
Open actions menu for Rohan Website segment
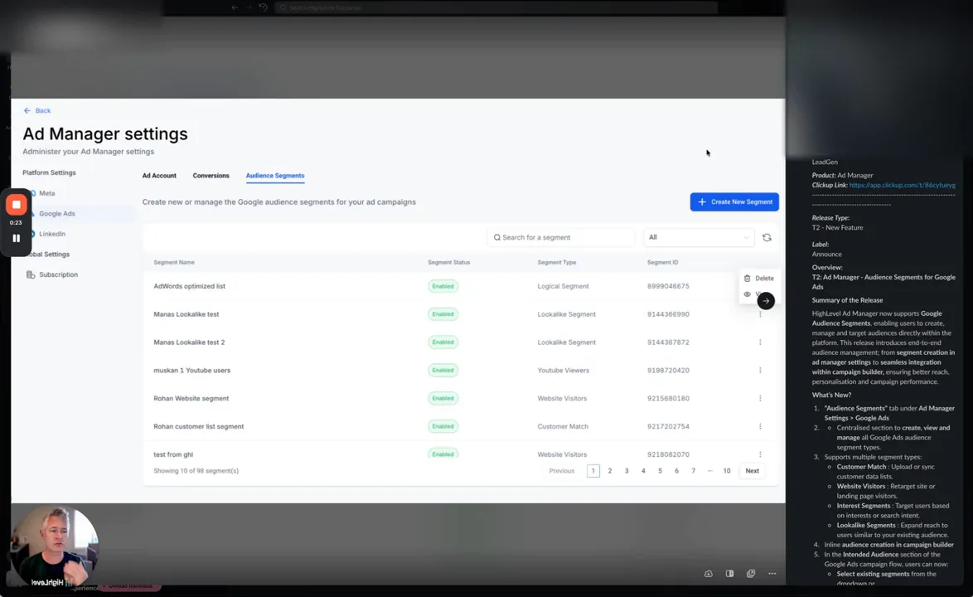coord(760,398)
